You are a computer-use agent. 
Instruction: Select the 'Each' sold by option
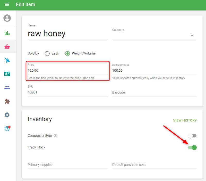(x=47, y=53)
